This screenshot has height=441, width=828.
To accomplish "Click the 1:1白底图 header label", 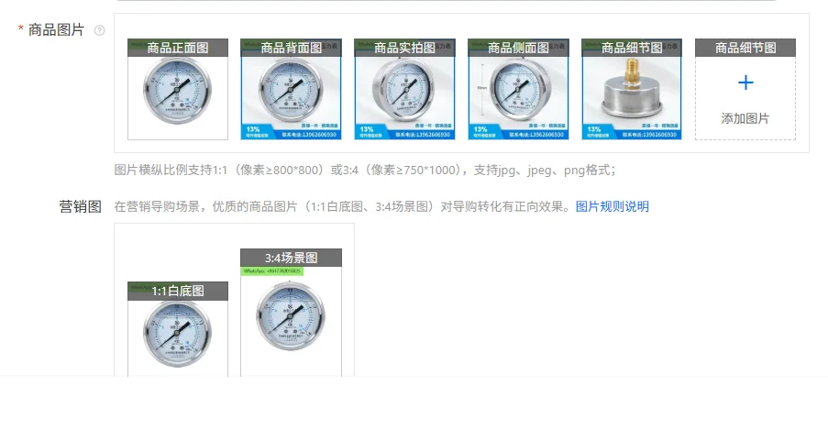I will pos(178,291).
